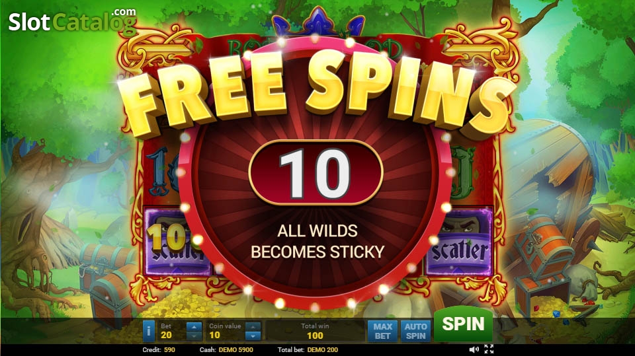The image size is (635, 356).
Task: Click the blue crown emblem atop reels
Action: coord(318,22)
